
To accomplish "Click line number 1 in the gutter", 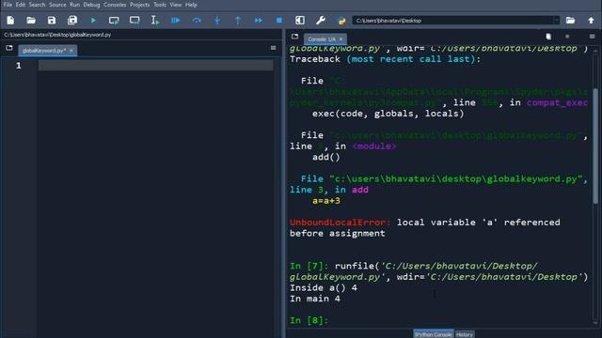I will [x=19, y=66].
